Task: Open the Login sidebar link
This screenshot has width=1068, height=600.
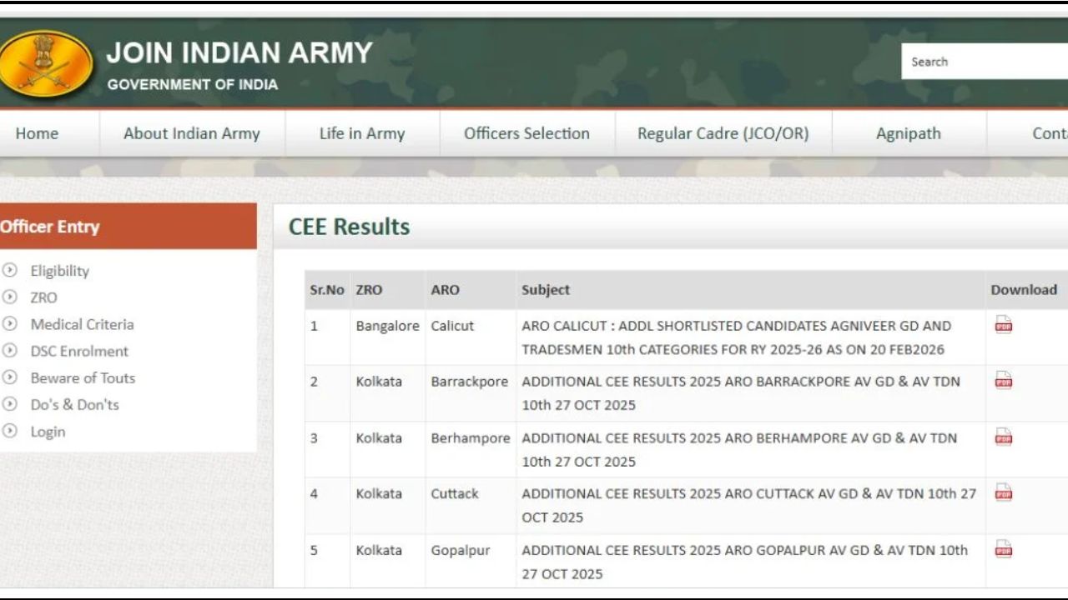Action: pos(48,432)
